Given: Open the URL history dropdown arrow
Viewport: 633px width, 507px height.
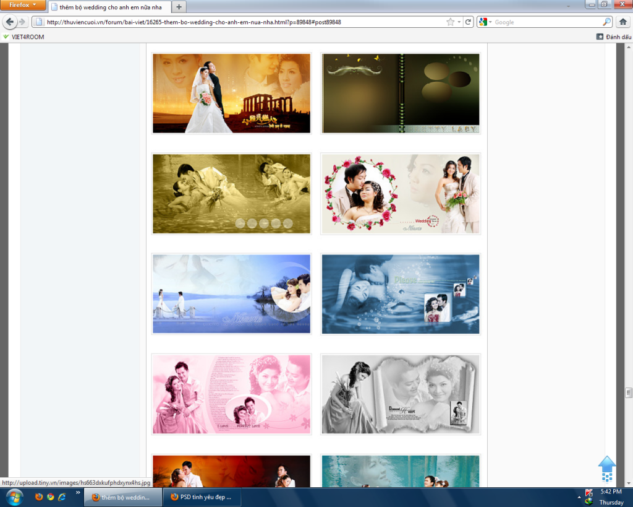Looking at the screenshot, I should (459, 22).
